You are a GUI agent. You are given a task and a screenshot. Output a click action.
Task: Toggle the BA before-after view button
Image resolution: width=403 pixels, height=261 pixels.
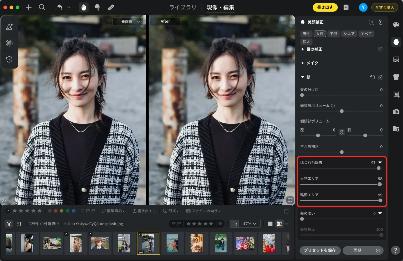point(279,224)
